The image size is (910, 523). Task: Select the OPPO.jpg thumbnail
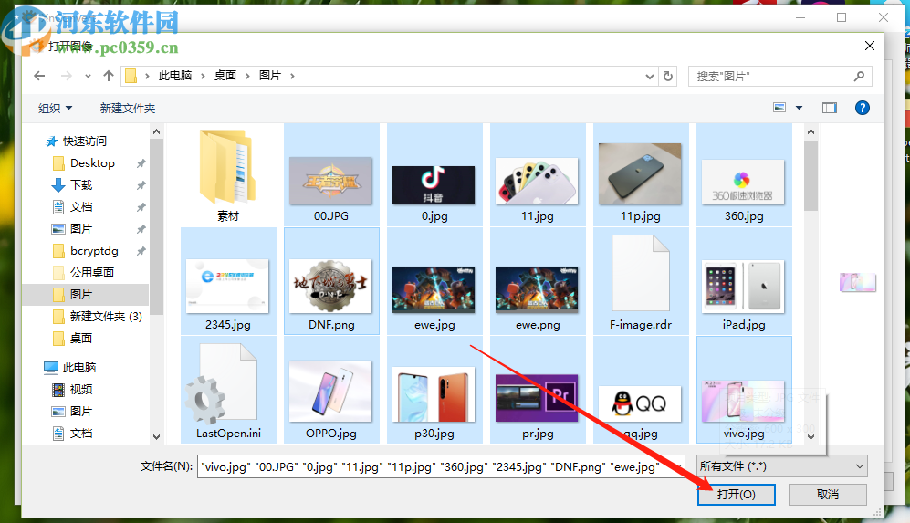pyautogui.click(x=330, y=392)
